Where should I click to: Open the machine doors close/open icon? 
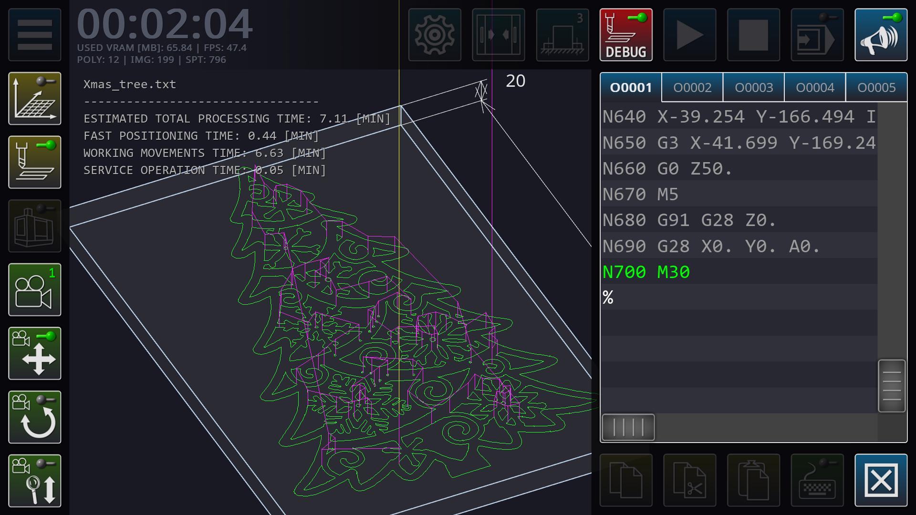[499, 34]
